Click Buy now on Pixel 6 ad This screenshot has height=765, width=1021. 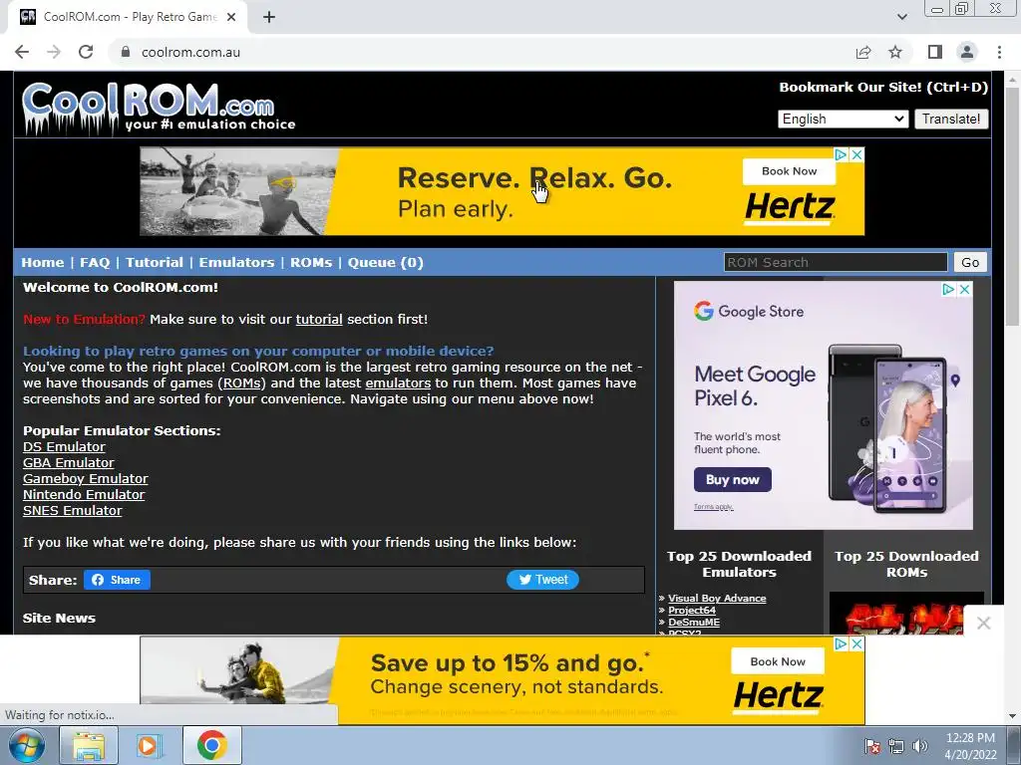pos(733,479)
